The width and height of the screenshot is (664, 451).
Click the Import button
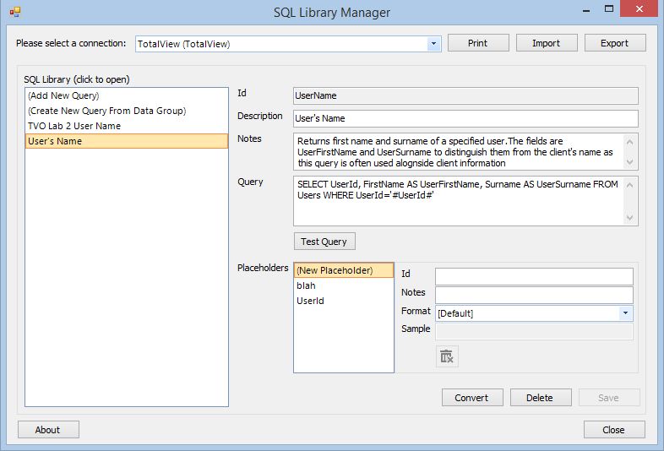click(x=547, y=43)
